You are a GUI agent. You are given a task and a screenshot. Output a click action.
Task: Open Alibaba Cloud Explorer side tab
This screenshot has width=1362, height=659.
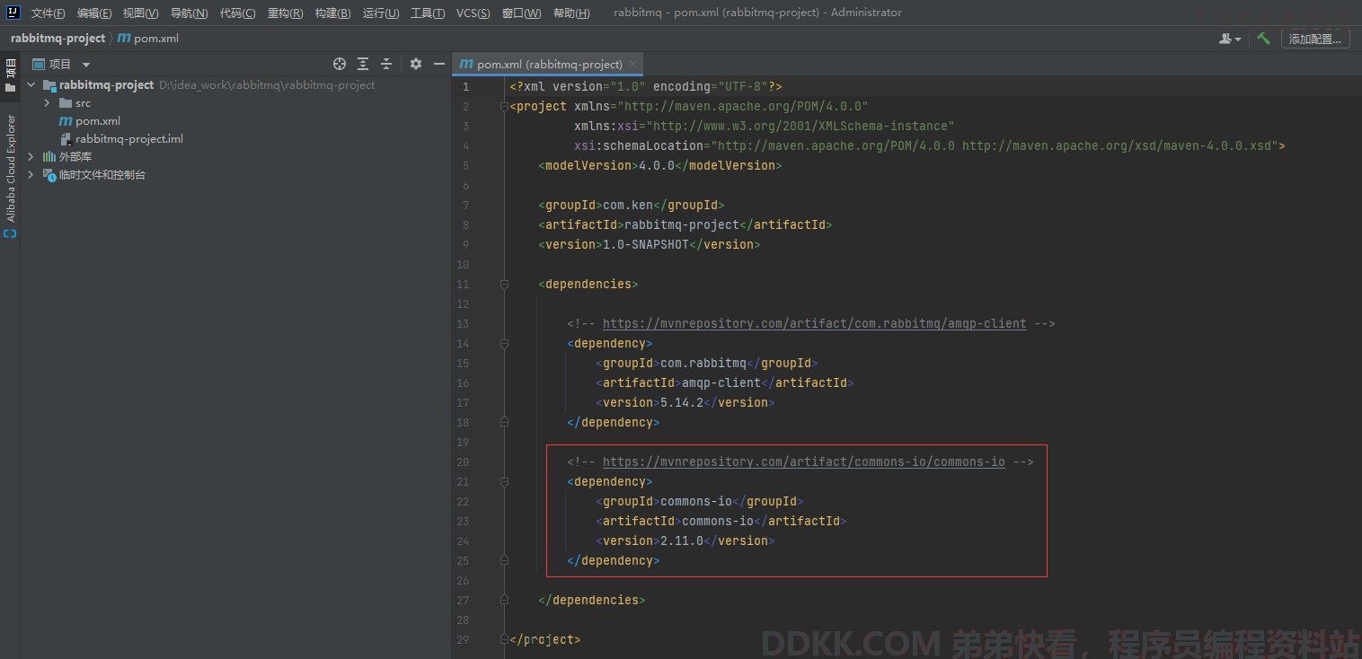coord(10,169)
